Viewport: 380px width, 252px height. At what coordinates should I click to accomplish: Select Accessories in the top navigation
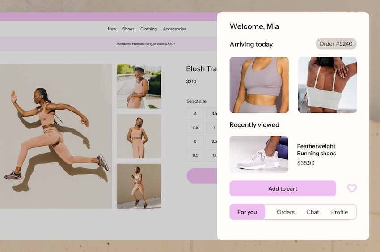click(x=174, y=29)
